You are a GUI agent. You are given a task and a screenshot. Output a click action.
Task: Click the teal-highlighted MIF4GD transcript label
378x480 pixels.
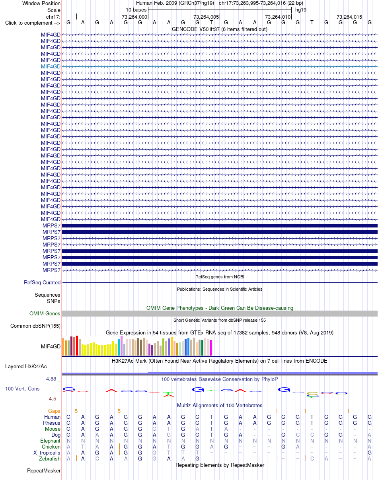(51, 66)
